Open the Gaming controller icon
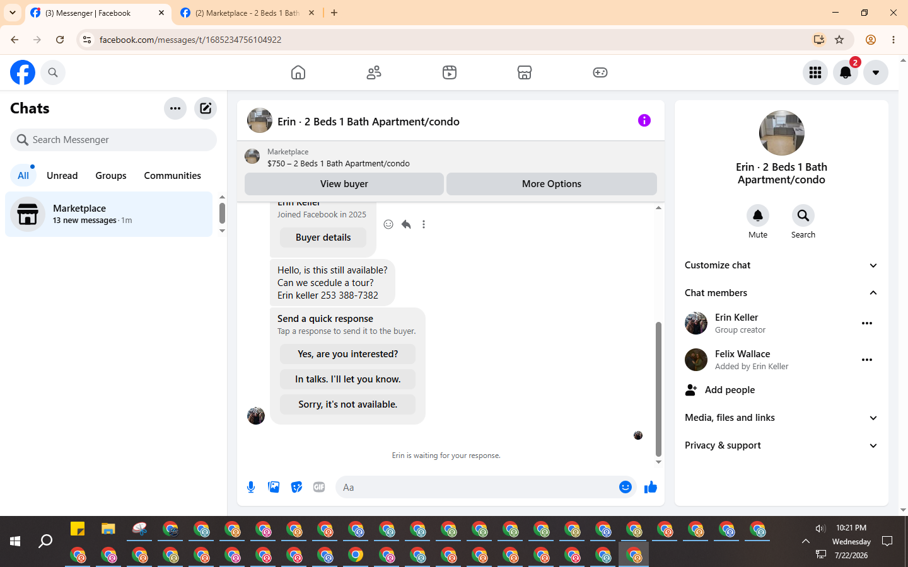Viewport: 908px width, 567px height. [600, 72]
